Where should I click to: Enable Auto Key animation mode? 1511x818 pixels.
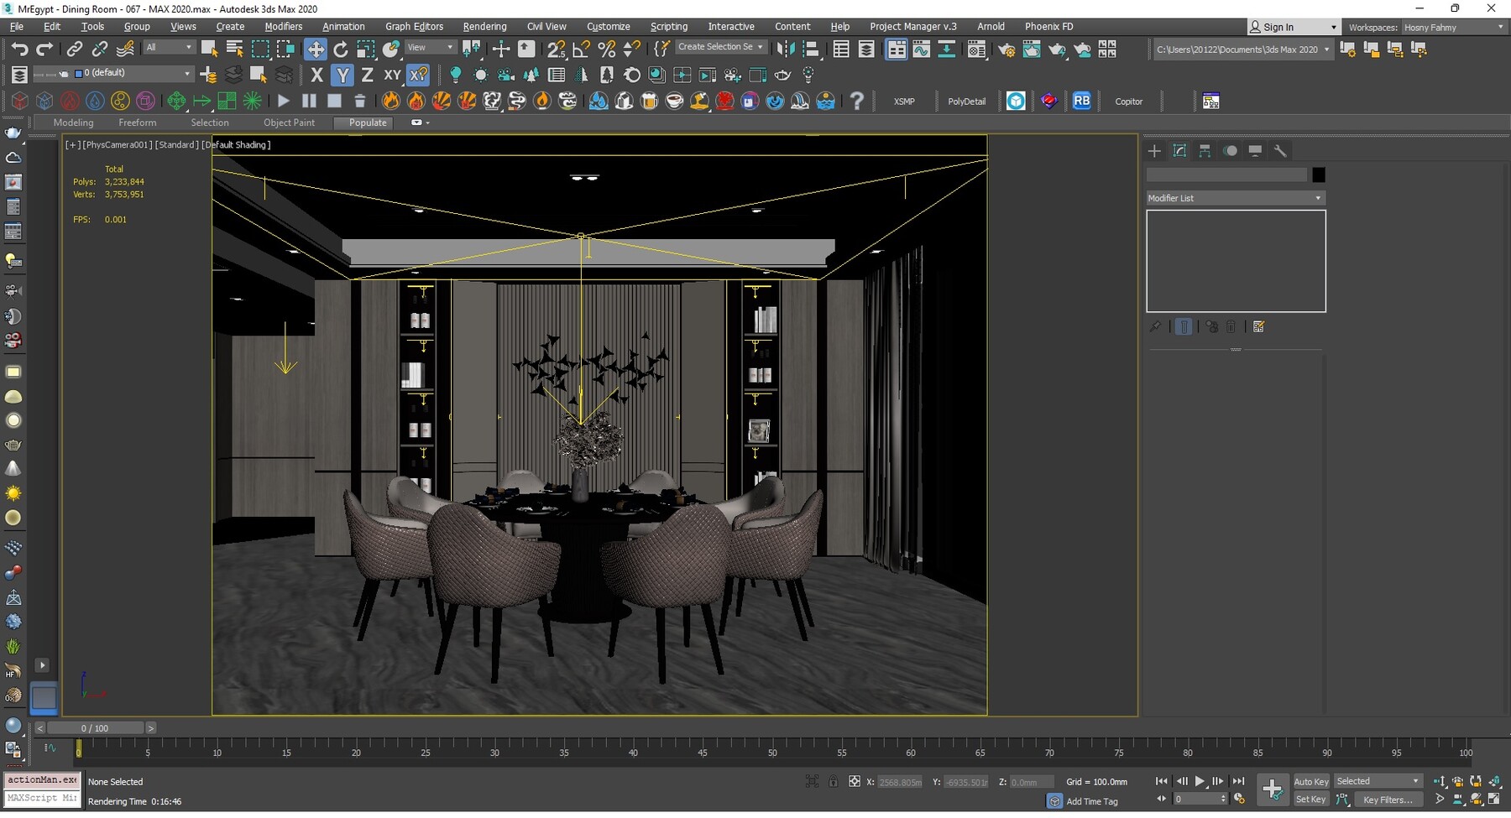point(1310,781)
